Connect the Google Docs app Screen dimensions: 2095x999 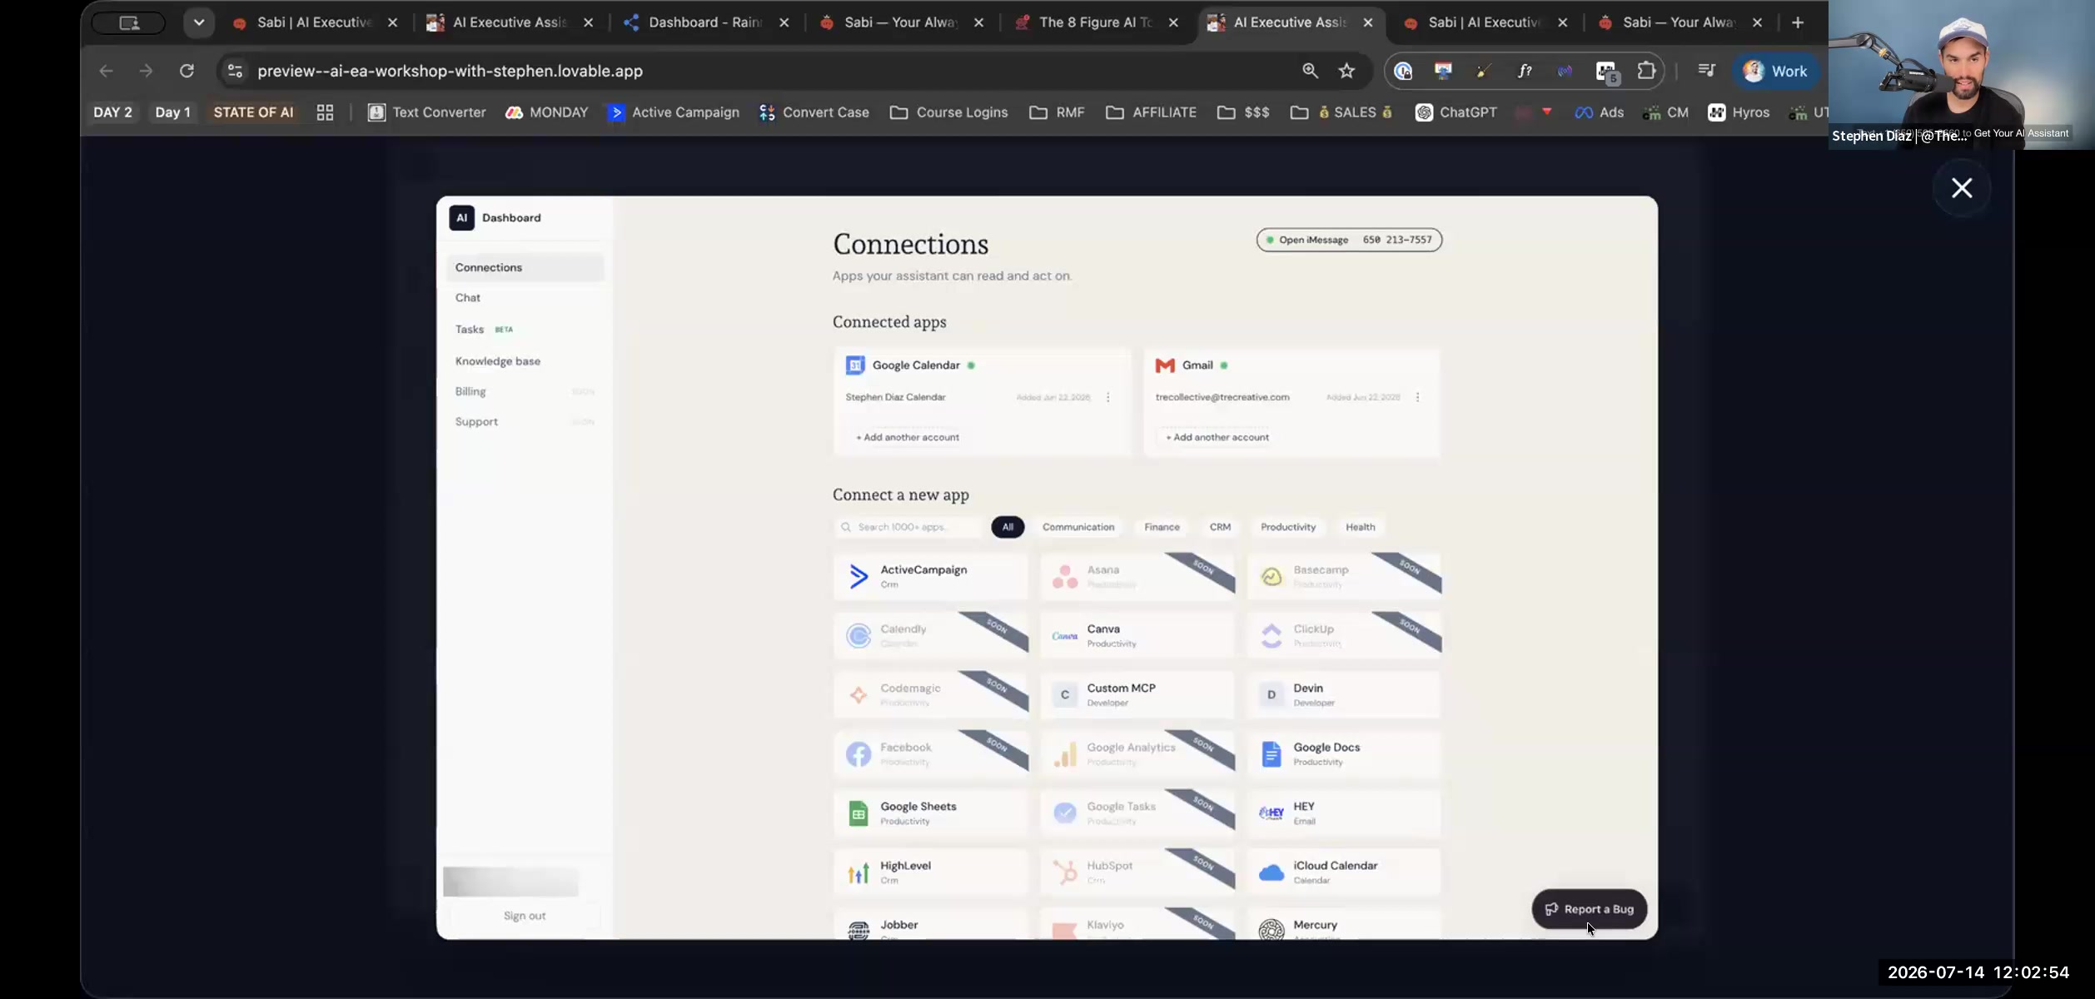pos(1344,753)
